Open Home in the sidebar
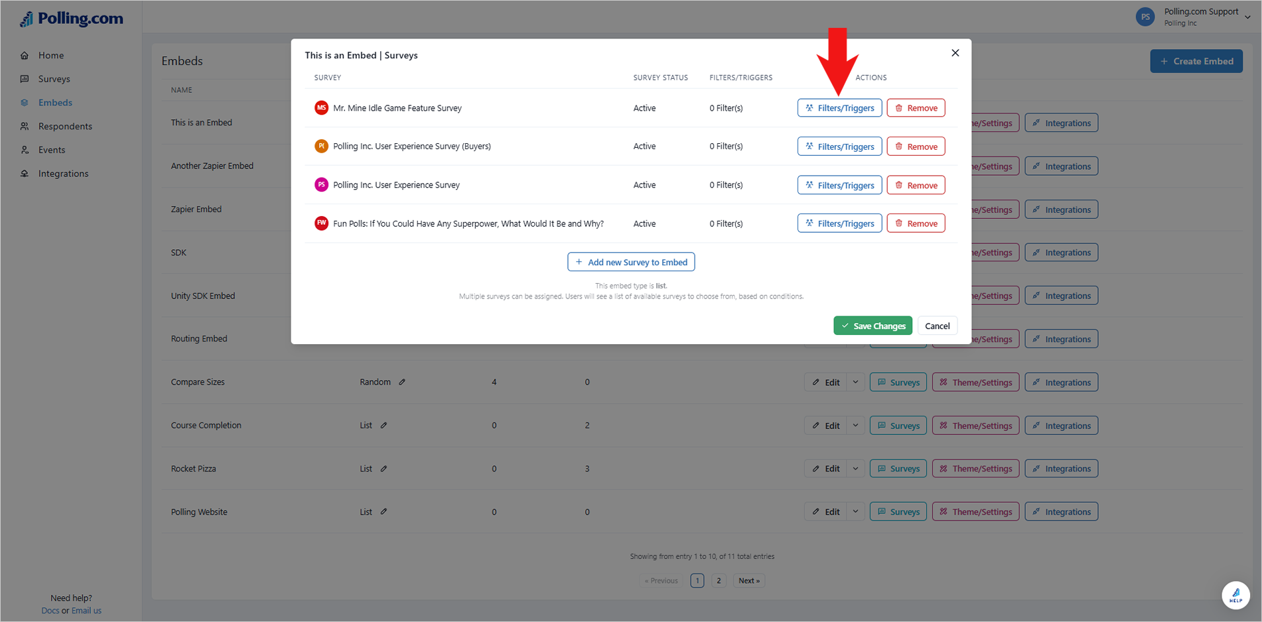The image size is (1262, 622). point(50,55)
